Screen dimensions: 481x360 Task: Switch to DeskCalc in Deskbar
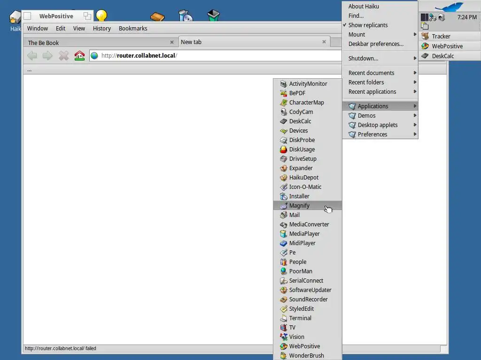(x=450, y=56)
